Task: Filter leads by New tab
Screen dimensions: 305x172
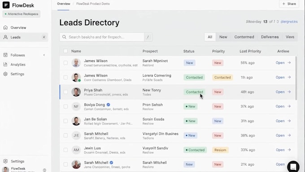Action: (x=223, y=37)
